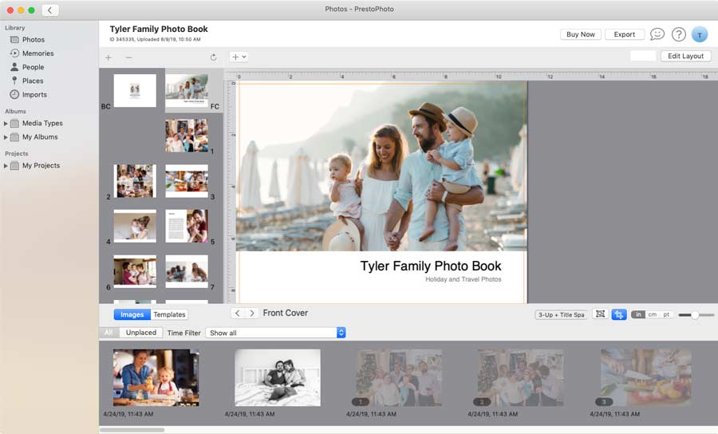This screenshot has height=434, width=718.
Task: Select the baking mother and child image
Action: point(156,377)
